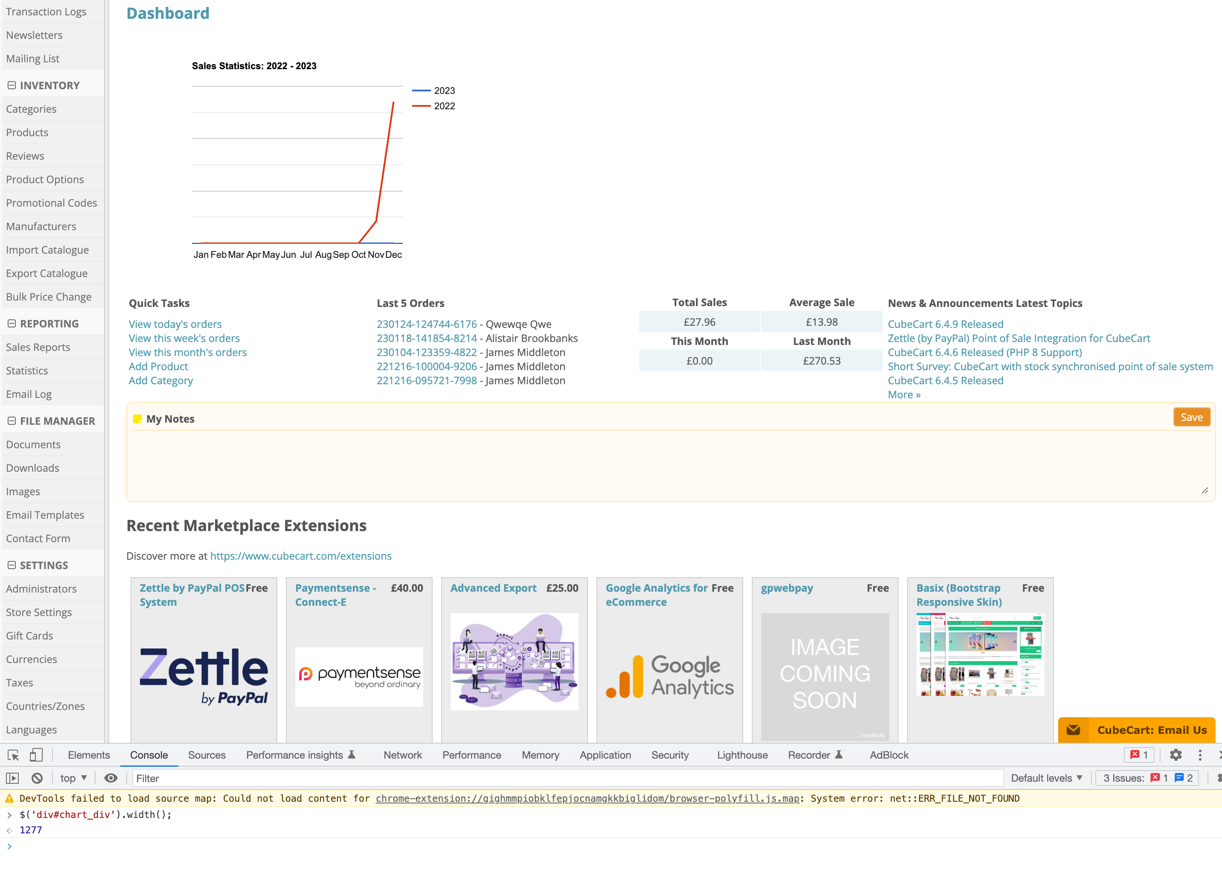
Task: Click the console Filter input field
Action: coord(215,778)
